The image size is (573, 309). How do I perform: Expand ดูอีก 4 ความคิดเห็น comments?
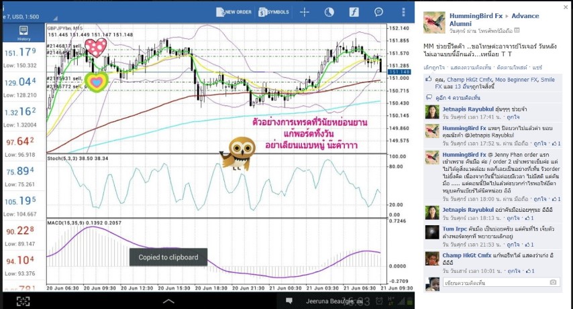[x=458, y=98]
